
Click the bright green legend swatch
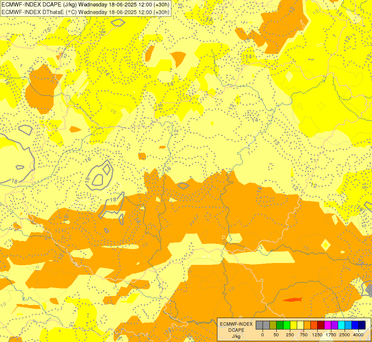(x=287, y=325)
